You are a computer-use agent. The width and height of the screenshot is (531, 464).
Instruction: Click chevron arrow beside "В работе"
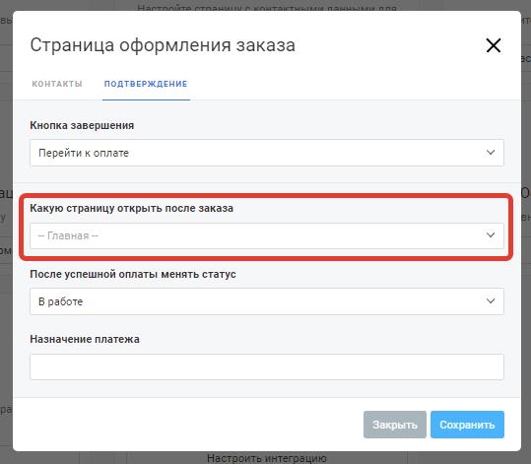pyautogui.click(x=491, y=300)
